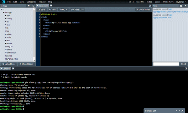Open the Preview menu
The height and width of the screenshot is (113, 188).
[x=42, y=2]
